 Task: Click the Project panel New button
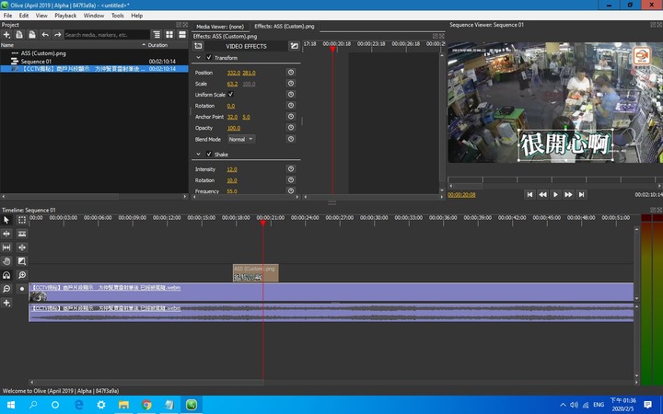6,35
